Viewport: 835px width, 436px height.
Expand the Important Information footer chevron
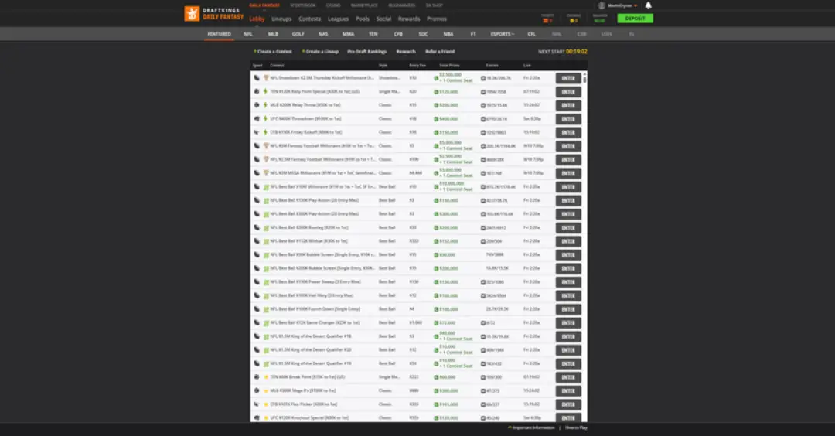click(x=510, y=427)
